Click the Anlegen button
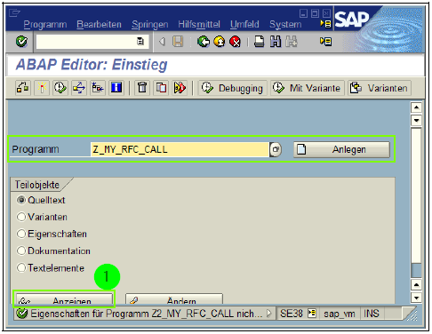Viewport: 432px width, 334px height. (x=341, y=149)
